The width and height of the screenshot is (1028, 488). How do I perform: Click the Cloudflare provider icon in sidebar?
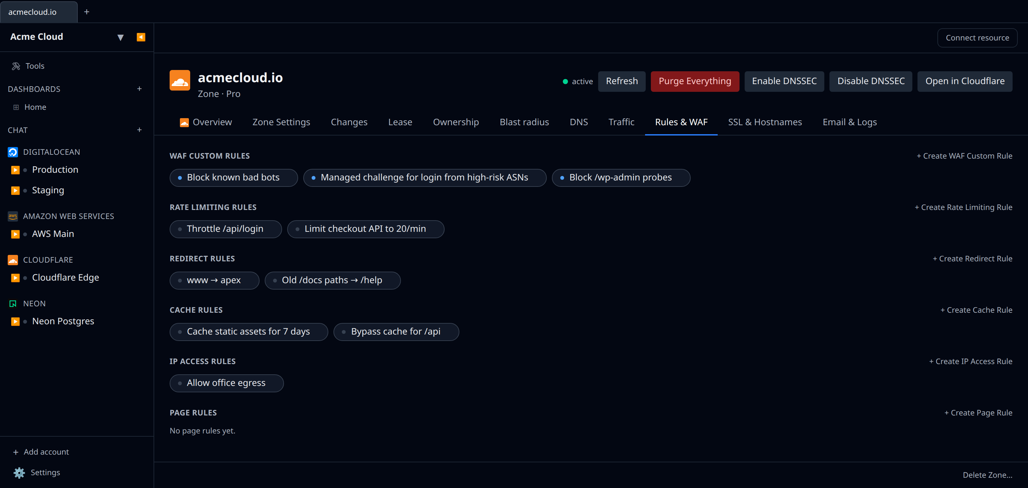click(x=13, y=260)
